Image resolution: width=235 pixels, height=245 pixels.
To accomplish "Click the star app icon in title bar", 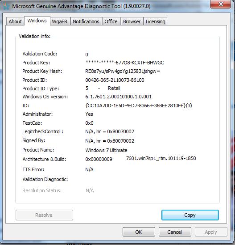I will tap(6, 6).
